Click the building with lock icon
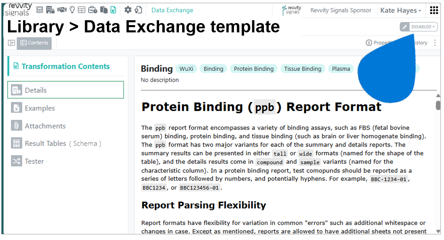The height and width of the screenshot is (240, 444). point(50,10)
